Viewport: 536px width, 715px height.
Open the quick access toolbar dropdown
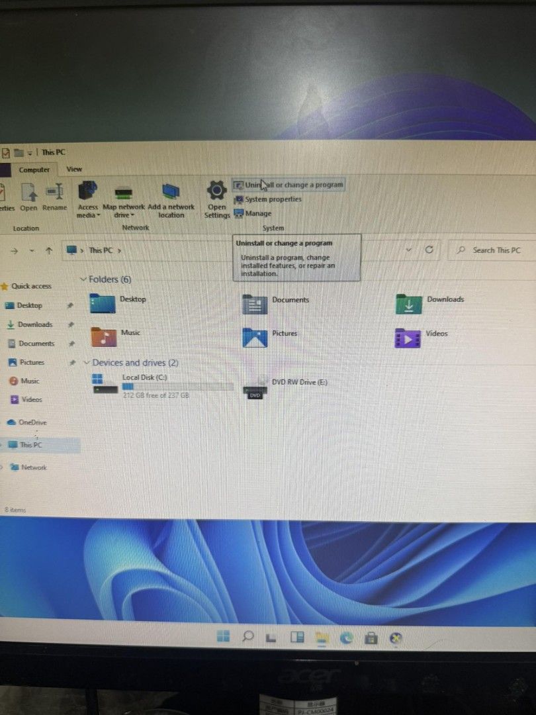(29, 153)
